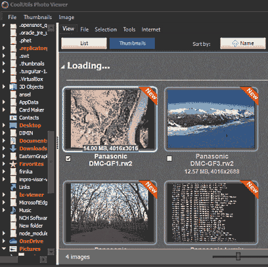The height and width of the screenshot is (267, 268).
Task: Expand the Downloads tree node
Action: 4,148
